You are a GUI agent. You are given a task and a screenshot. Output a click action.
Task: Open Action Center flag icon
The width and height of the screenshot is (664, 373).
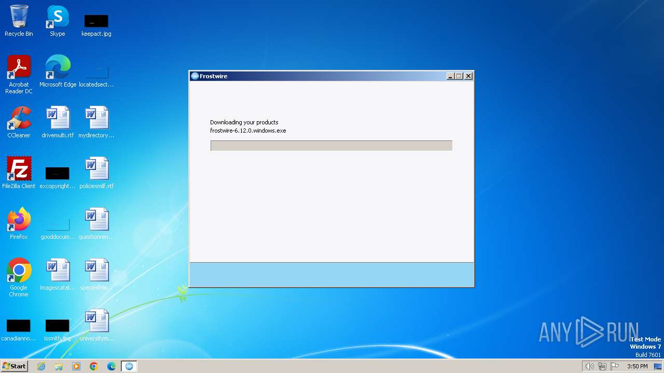point(615,366)
